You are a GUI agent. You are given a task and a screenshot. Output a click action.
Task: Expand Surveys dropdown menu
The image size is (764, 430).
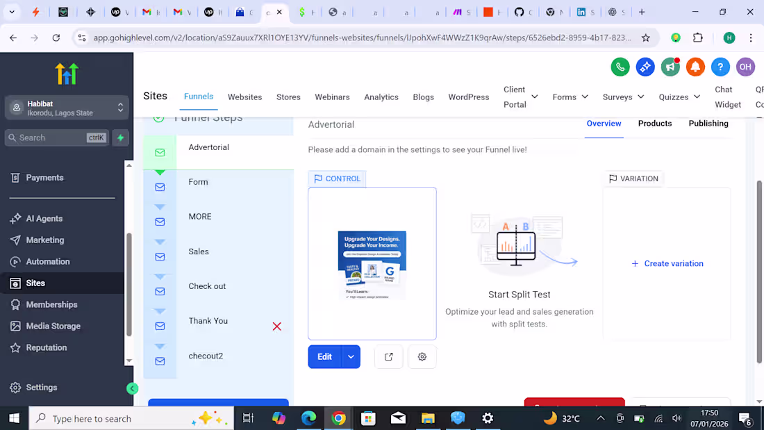point(641,97)
